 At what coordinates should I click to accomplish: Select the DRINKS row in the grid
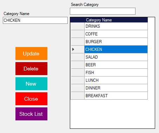click(116, 26)
